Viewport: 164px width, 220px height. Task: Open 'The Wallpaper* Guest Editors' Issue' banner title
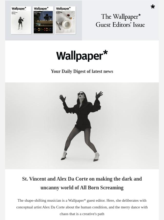coord(120,21)
